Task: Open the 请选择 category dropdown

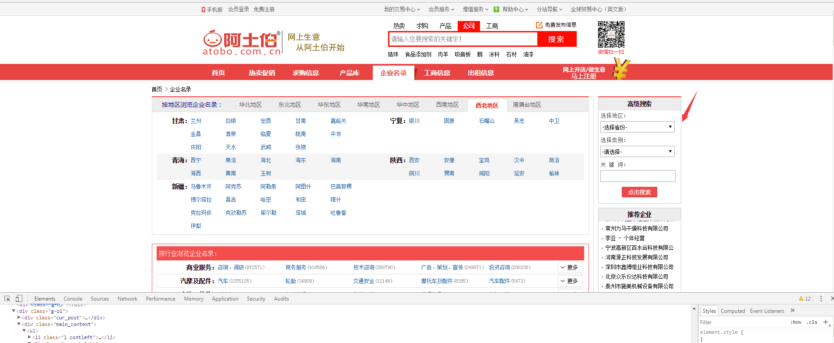Action: point(638,151)
